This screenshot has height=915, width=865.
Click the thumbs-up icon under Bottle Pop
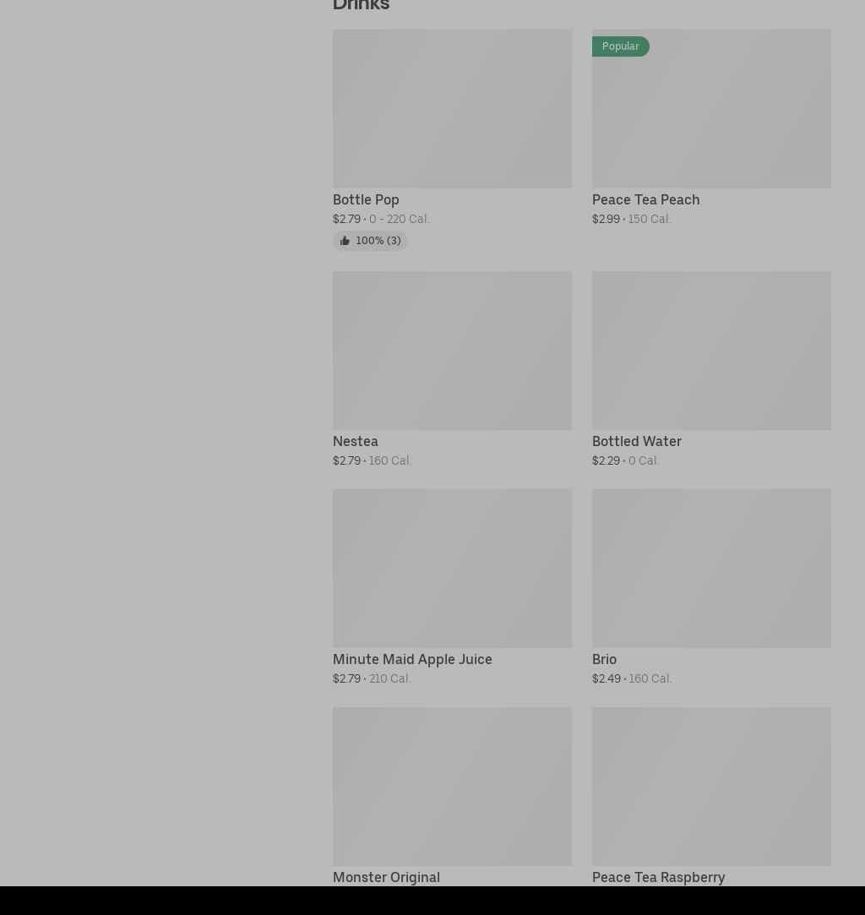coord(345,241)
